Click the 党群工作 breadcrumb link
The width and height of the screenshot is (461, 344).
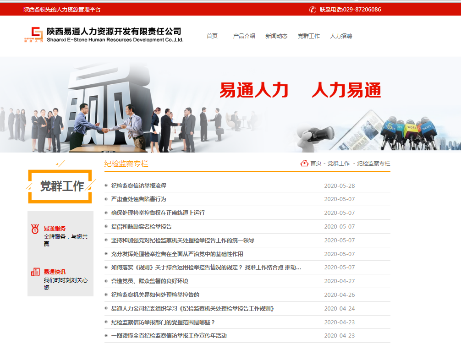339,164
